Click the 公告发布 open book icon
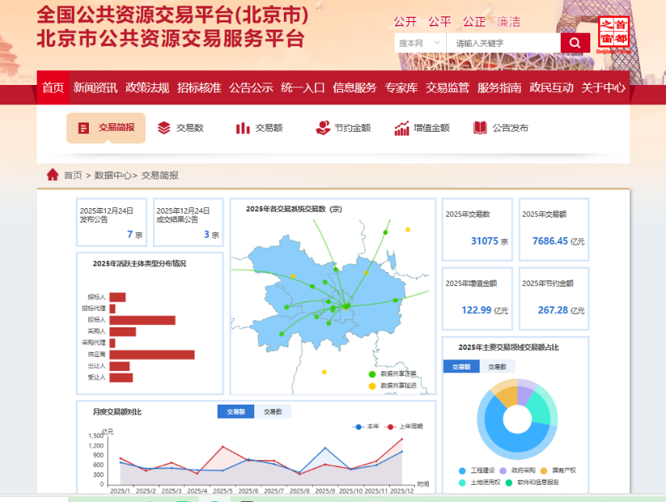The image size is (666, 502). click(x=480, y=128)
